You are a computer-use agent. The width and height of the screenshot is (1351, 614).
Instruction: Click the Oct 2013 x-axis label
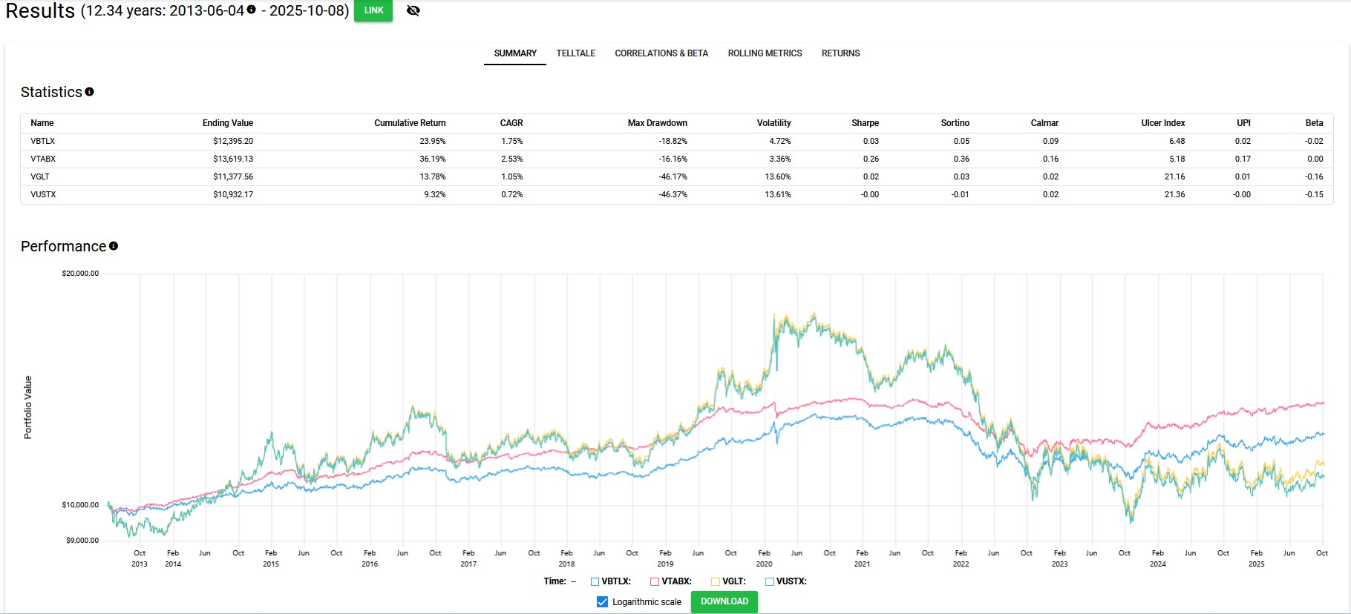[x=140, y=558]
